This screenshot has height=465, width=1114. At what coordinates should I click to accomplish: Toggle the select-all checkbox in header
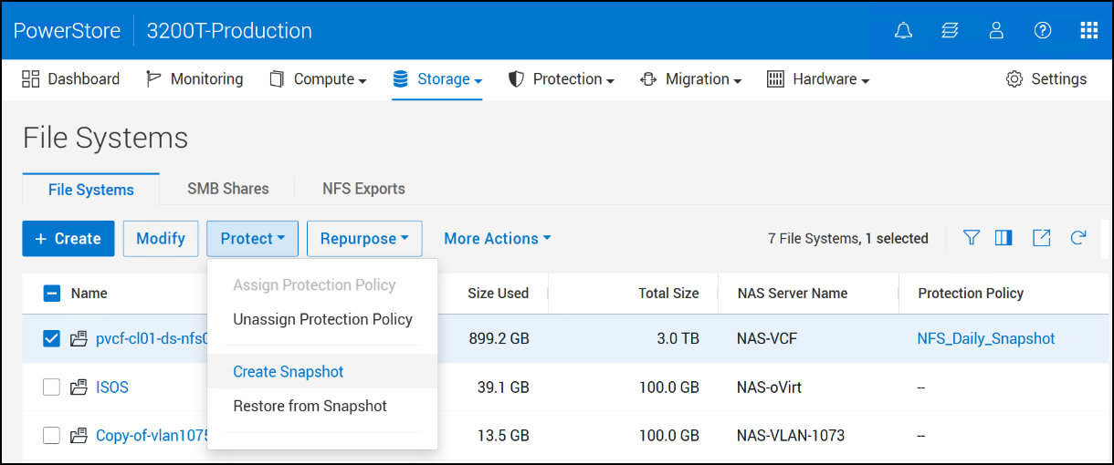52,294
